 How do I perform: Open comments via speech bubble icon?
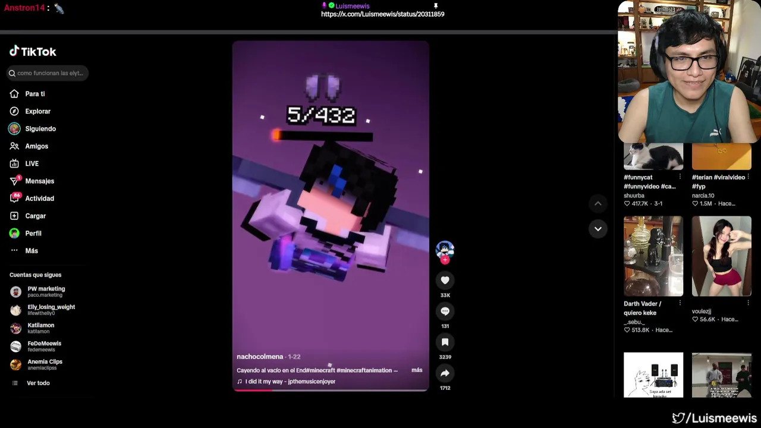[445, 311]
